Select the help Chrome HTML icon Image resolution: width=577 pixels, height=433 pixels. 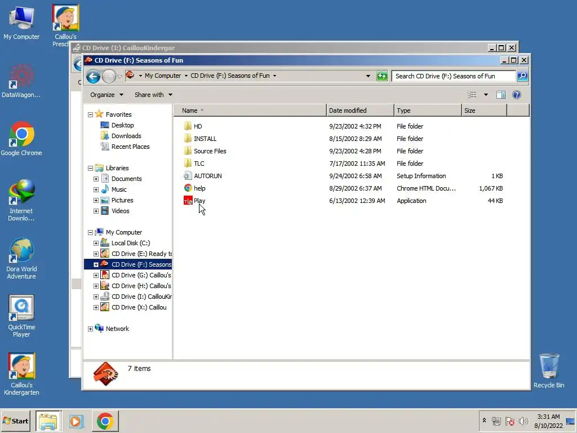(x=188, y=188)
